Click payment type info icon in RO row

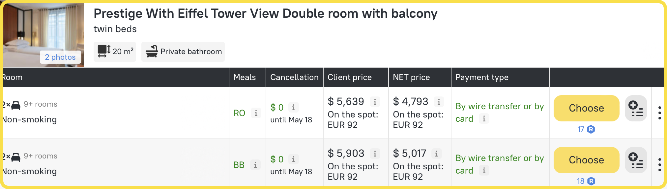pos(484,119)
